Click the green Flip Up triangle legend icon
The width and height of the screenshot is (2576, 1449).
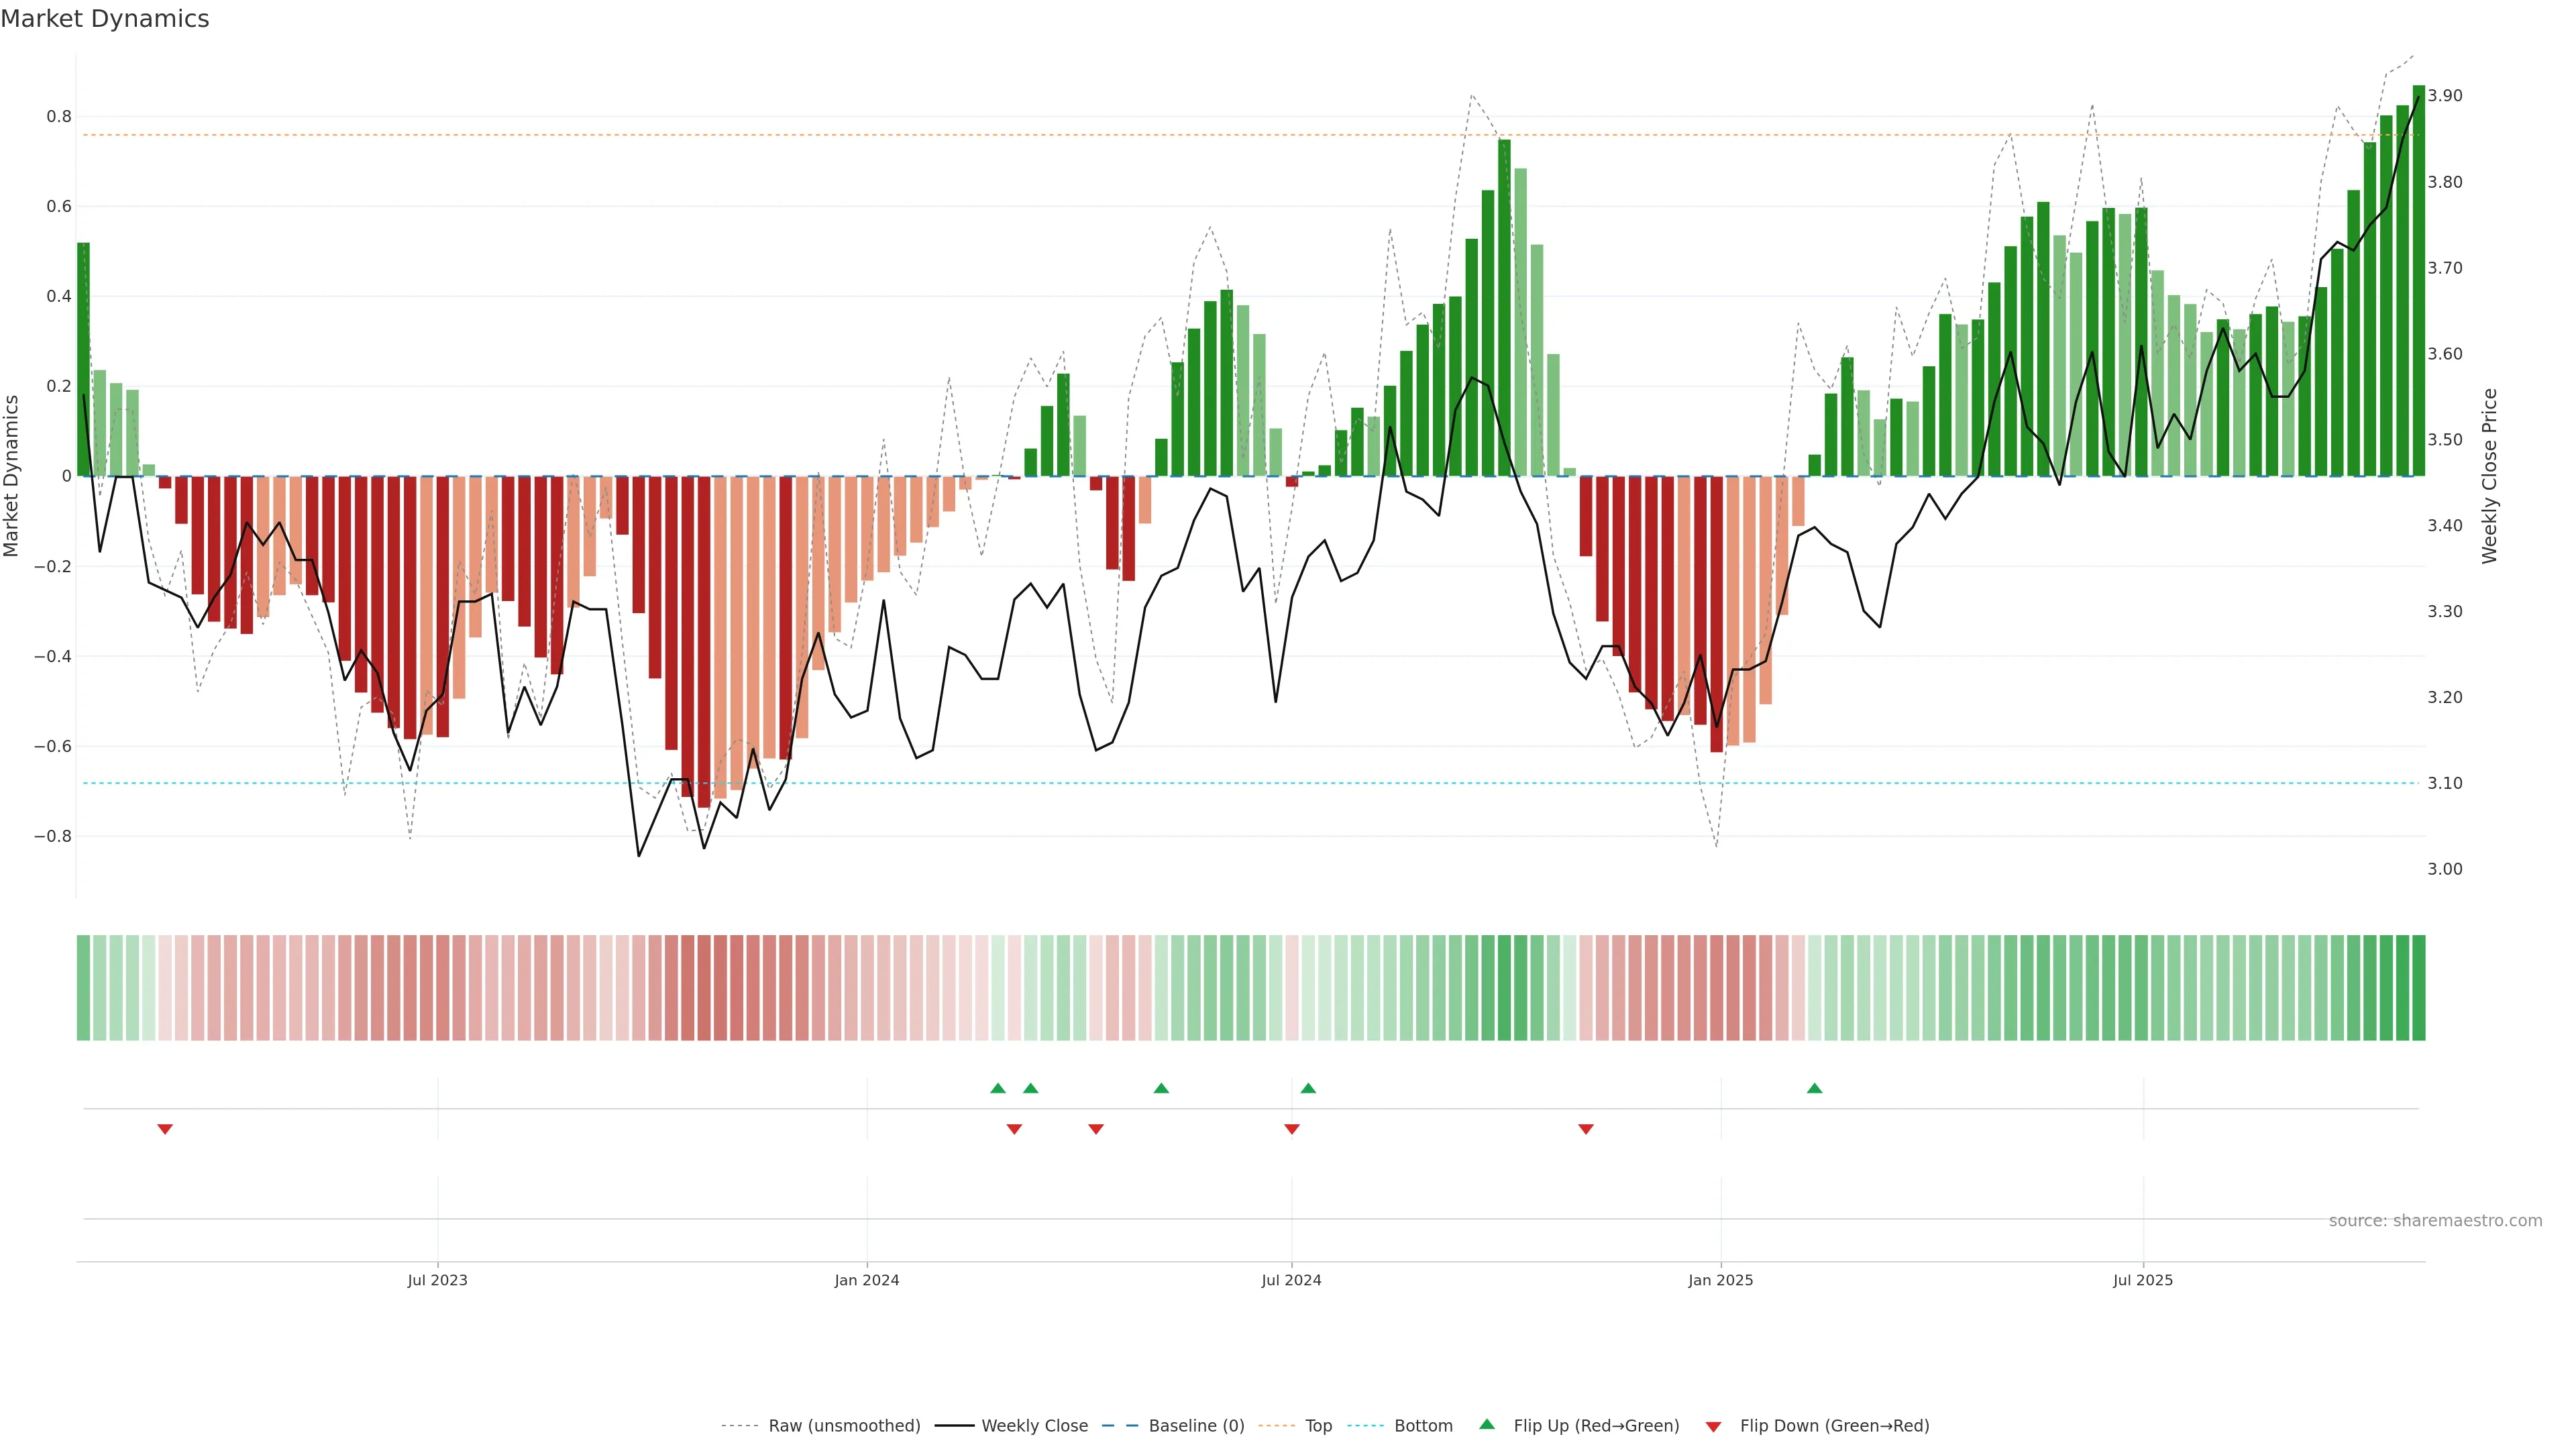coord(1487,1424)
